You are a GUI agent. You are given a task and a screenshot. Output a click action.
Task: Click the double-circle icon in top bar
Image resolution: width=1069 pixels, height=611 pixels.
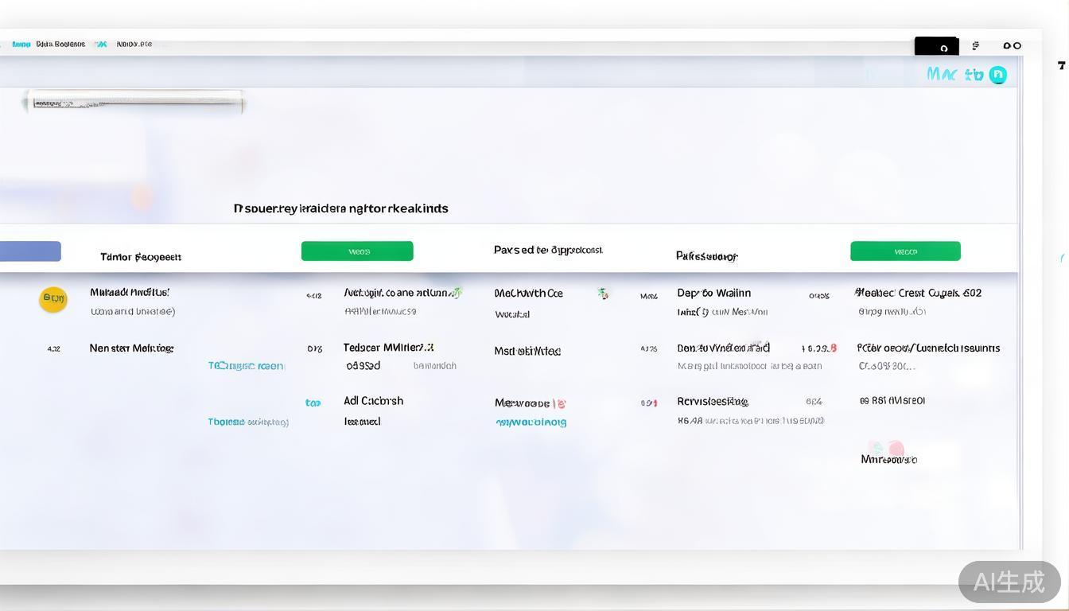pos(1012,46)
